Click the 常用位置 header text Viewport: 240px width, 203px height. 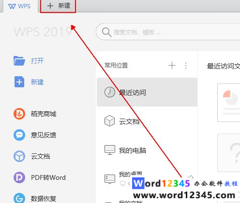coord(116,66)
